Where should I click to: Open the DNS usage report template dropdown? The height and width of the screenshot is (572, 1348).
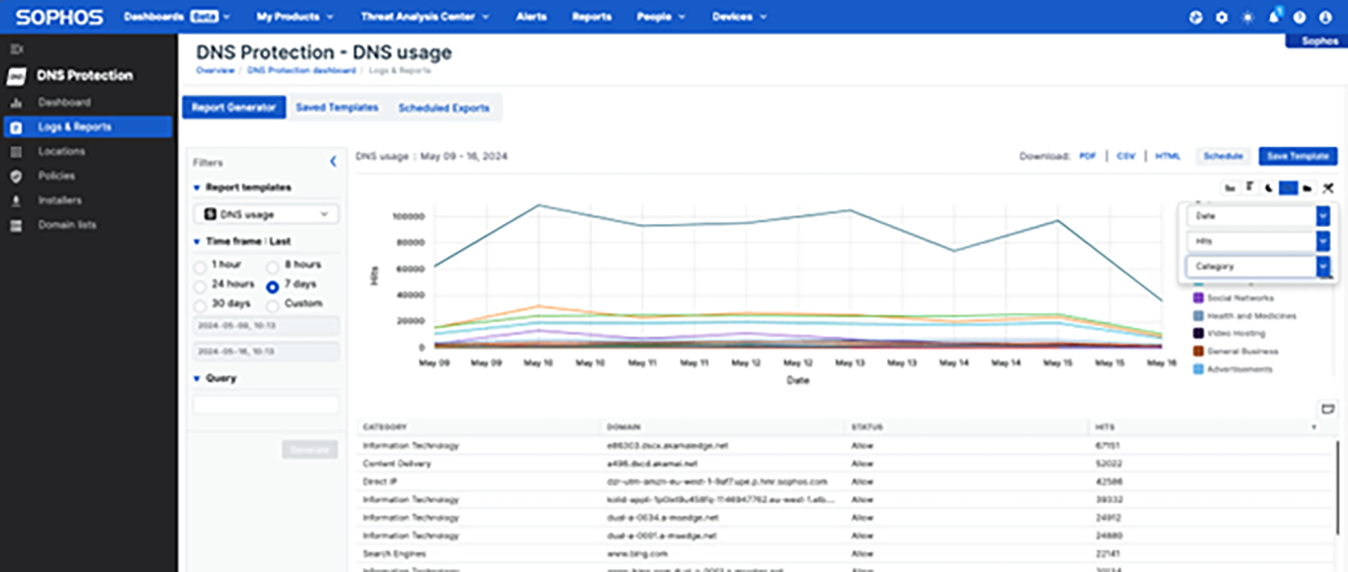[265, 213]
